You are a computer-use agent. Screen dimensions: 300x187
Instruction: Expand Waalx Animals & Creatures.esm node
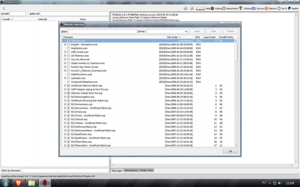65,63
